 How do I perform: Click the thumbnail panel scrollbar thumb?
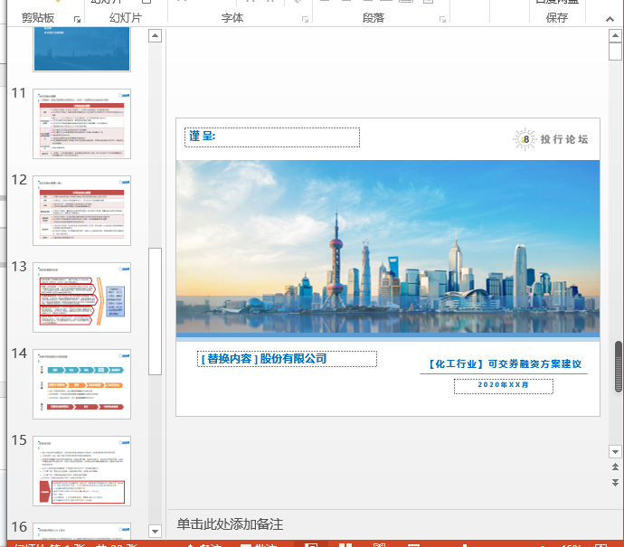pyautogui.click(x=155, y=311)
